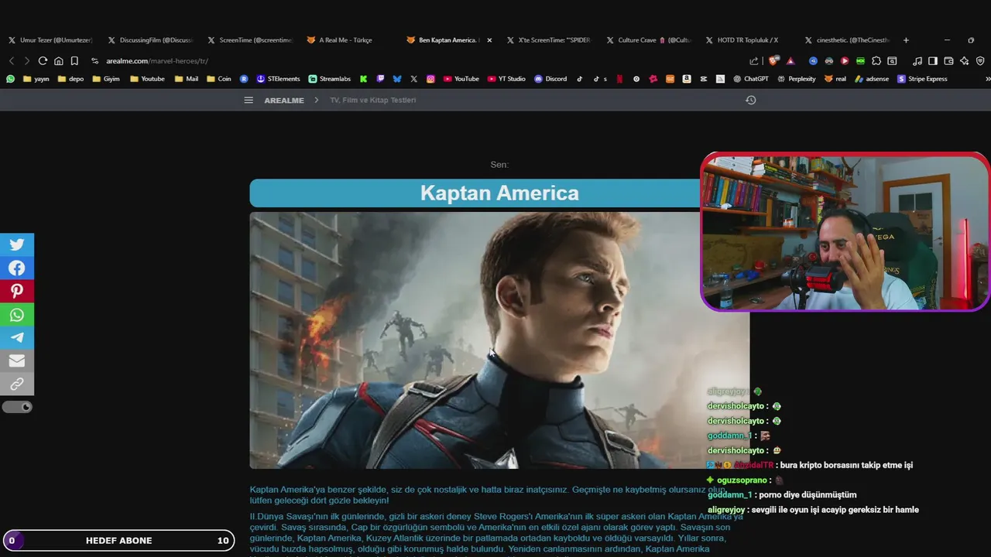991x557 pixels.
Task: Toggle the browser sidebar panel icon
Action: (x=933, y=60)
